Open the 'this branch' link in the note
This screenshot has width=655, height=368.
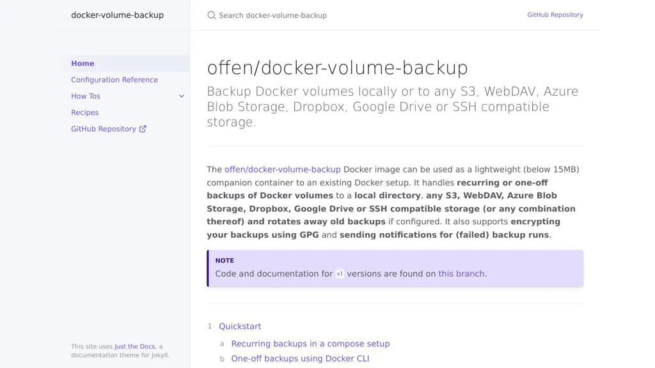461,273
